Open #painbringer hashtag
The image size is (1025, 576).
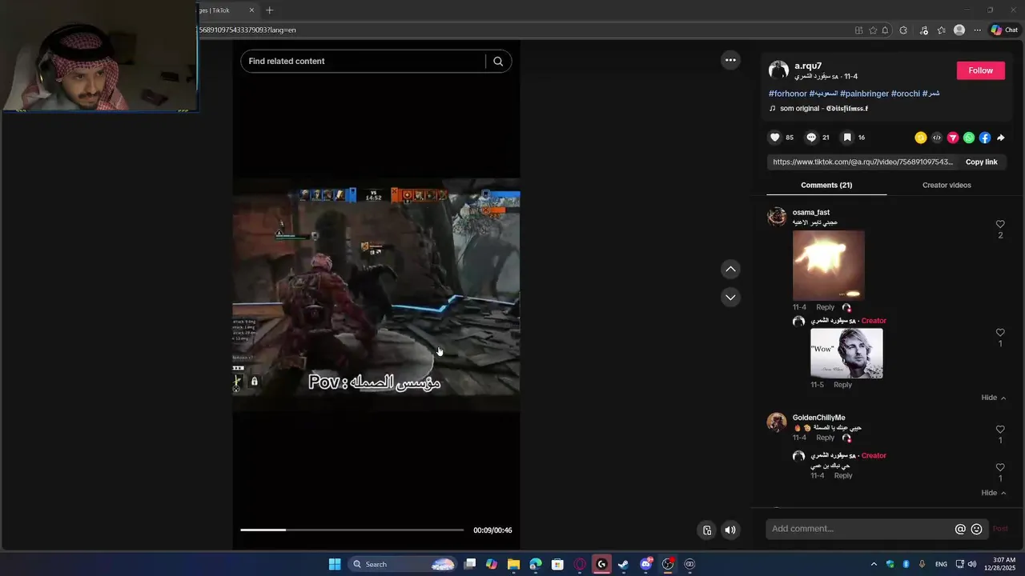click(x=864, y=94)
